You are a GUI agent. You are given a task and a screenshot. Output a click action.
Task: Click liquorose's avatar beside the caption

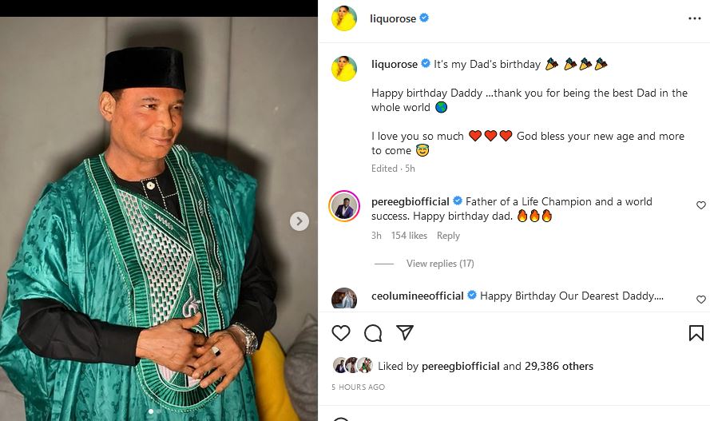[344, 69]
